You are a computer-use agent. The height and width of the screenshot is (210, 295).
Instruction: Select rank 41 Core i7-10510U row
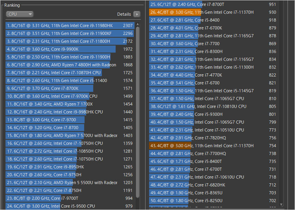(214, 130)
